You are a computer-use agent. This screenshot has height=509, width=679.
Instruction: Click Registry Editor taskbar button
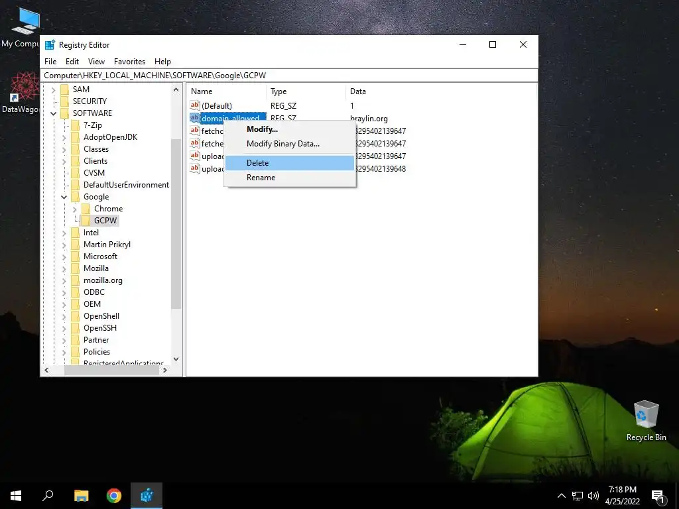[x=147, y=496]
